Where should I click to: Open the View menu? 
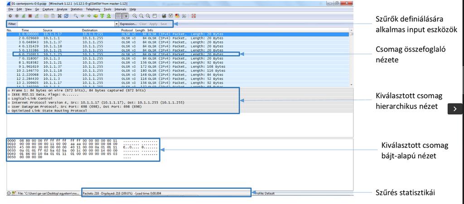29,9
